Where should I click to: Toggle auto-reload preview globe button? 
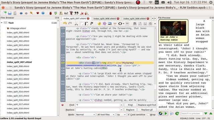[x=160, y=113]
